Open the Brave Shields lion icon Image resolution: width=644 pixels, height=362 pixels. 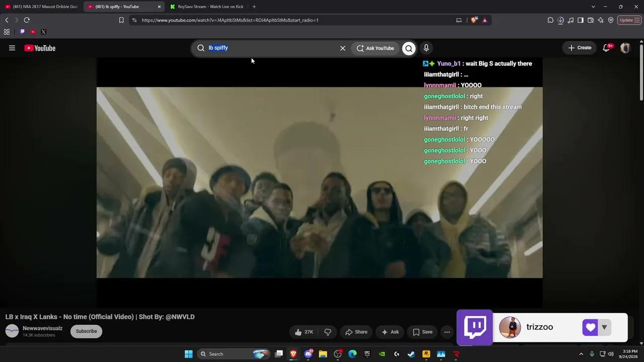(x=474, y=20)
